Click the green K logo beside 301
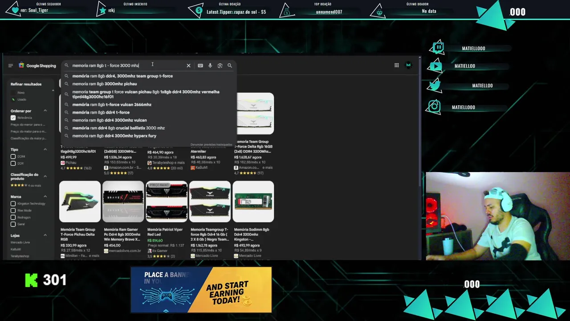This screenshot has width=570, height=321. [x=31, y=280]
